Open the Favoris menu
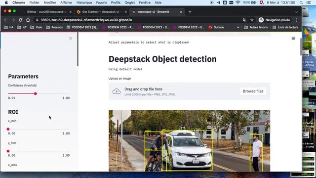Image resolution: width=316 pixels, height=178 pixels. coord(101,2)
